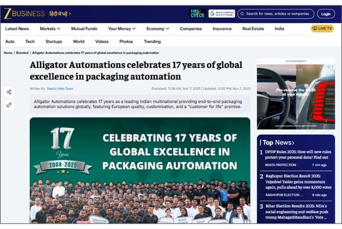Screen dimensions: 342x229
Task: Click Branded breadcrumb link
Action: tap(22, 53)
